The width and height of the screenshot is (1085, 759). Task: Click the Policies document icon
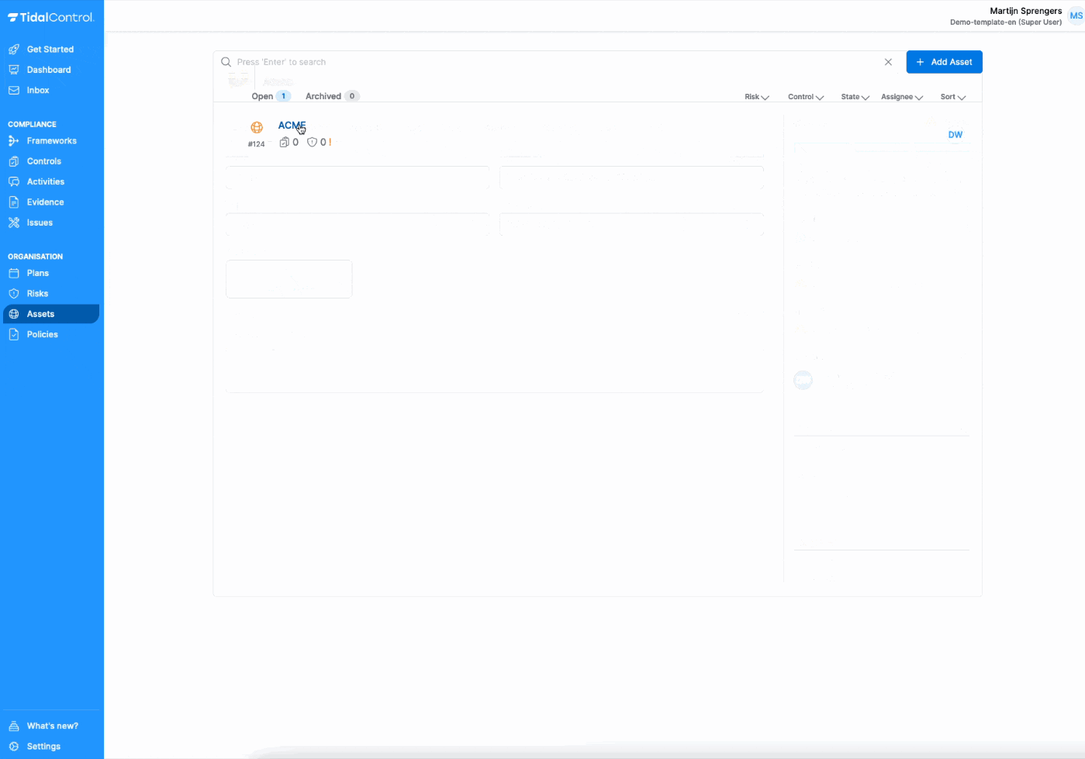click(14, 333)
